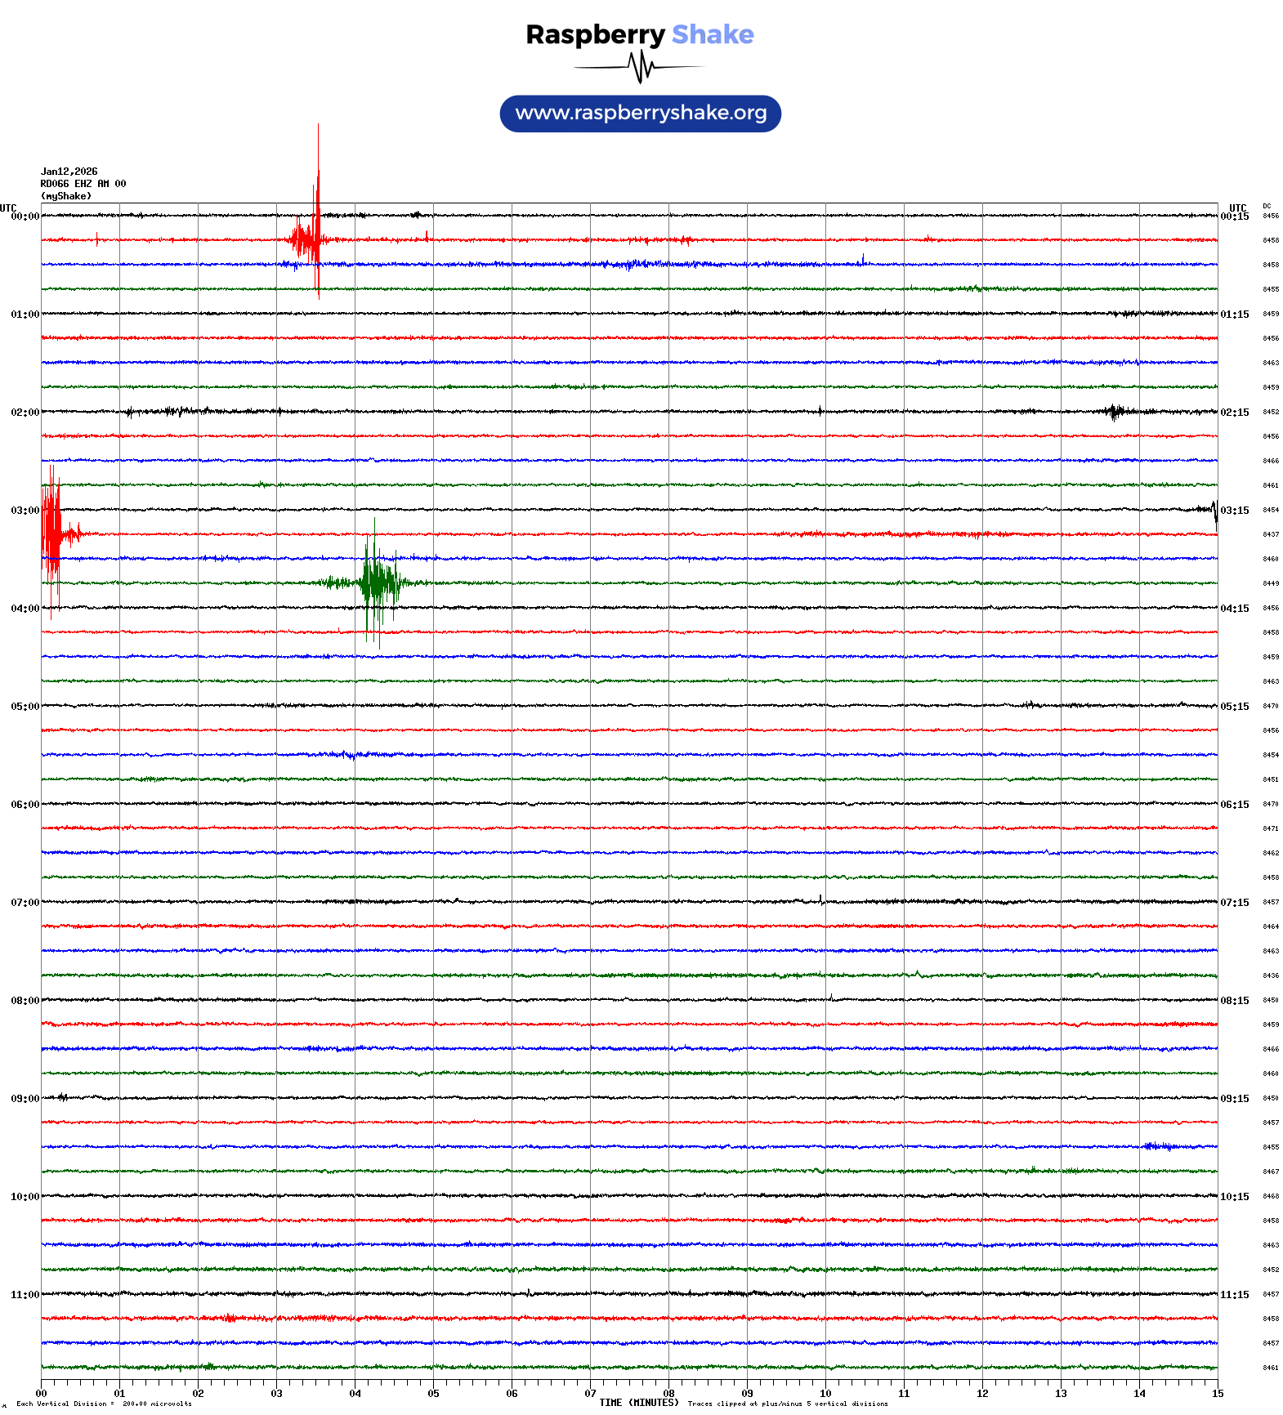Click the vertical division 200.00 microvolts note

click(x=104, y=1404)
